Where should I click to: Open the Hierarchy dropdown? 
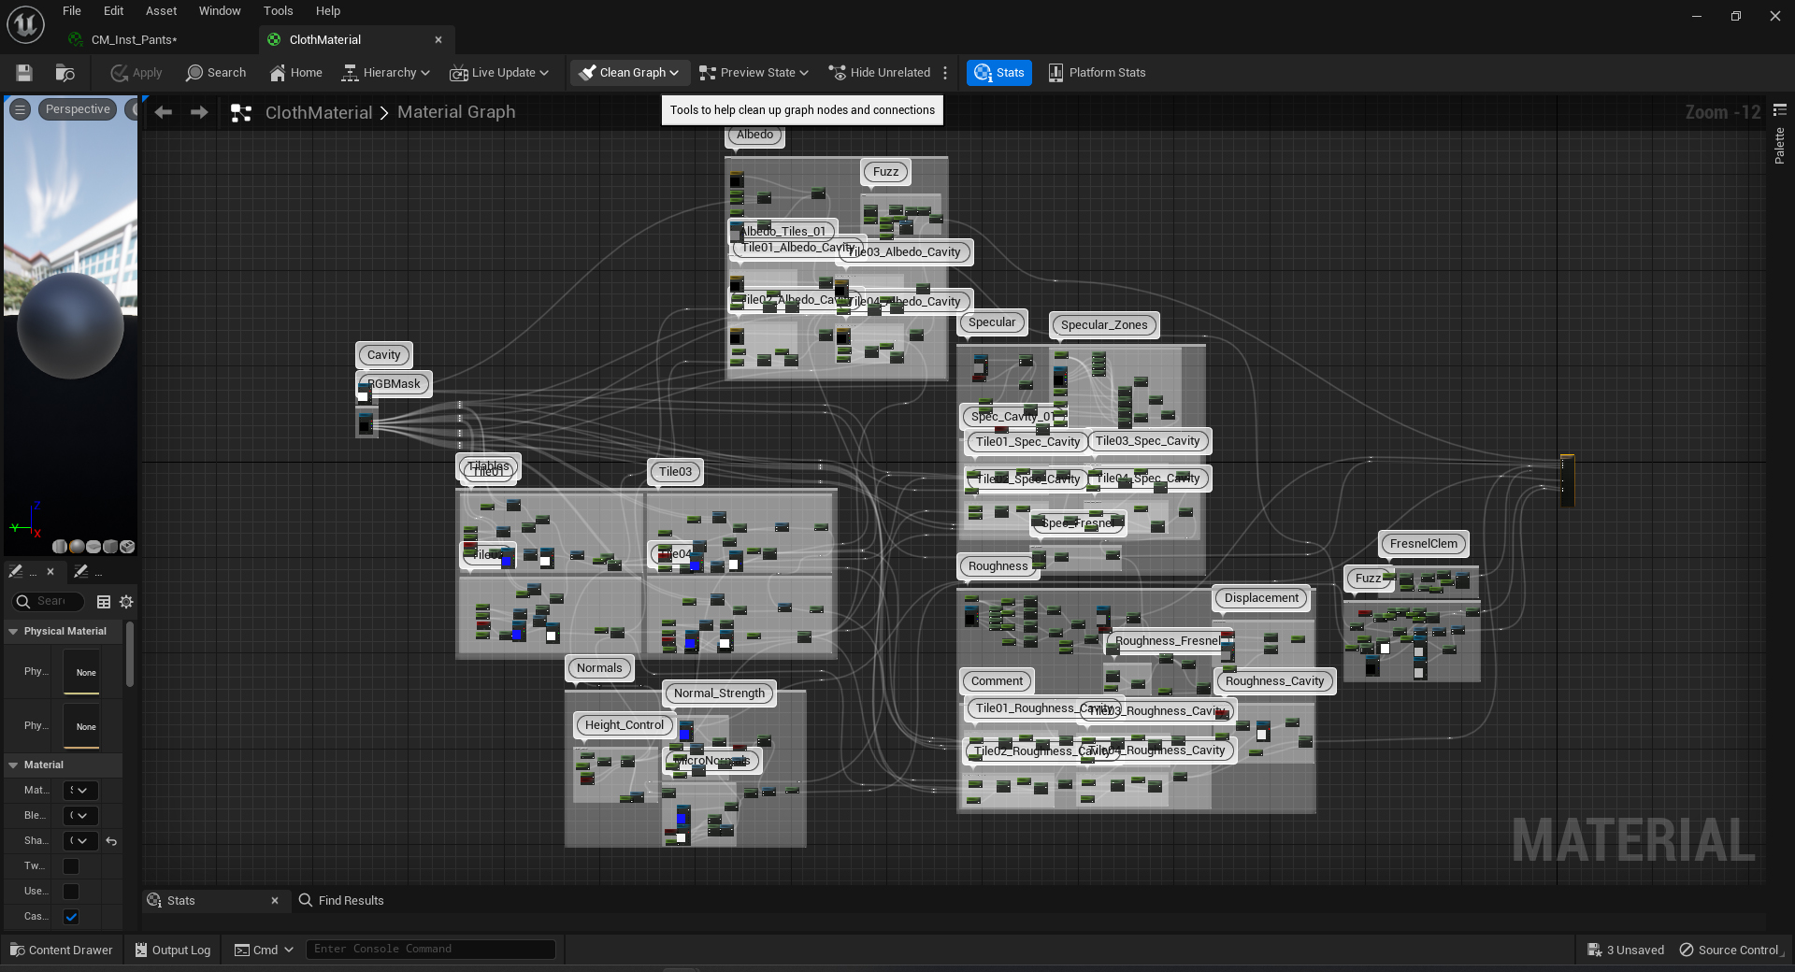385,73
